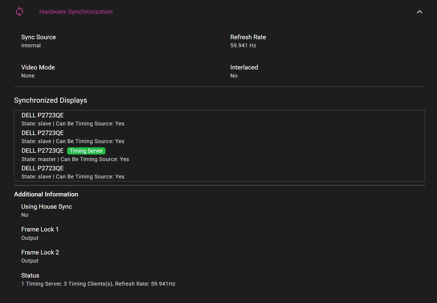The width and height of the screenshot is (437, 303).
Task: Click the Additional Information heading
Action: [x=46, y=194]
